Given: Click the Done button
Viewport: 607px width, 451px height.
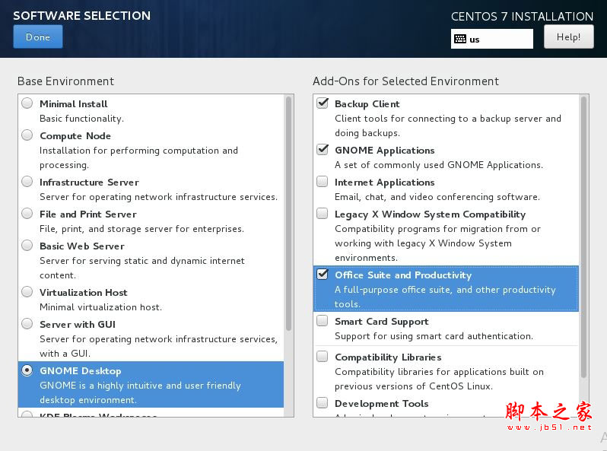Looking at the screenshot, I should 38,37.
